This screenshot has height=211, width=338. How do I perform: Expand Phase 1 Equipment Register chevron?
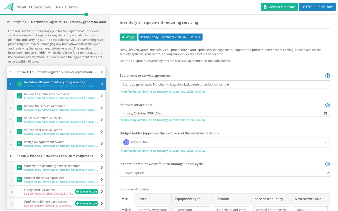click(x=102, y=72)
